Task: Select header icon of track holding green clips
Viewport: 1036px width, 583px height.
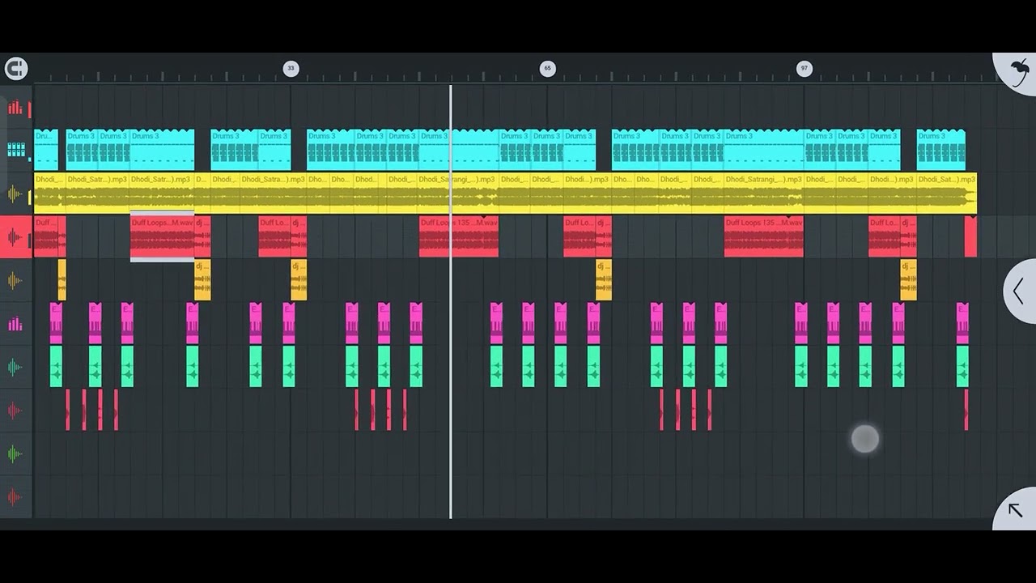Action: point(15,368)
